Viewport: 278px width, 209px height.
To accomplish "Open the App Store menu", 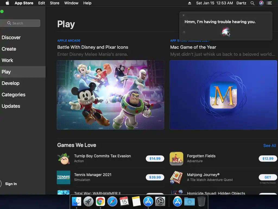I will 24,3.
